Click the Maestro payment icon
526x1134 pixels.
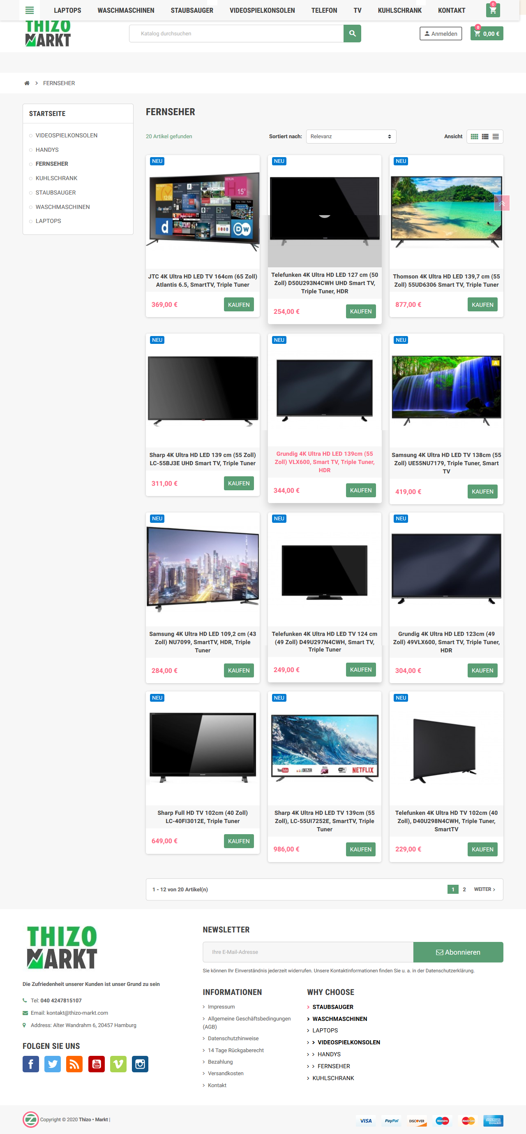coord(442,1120)
